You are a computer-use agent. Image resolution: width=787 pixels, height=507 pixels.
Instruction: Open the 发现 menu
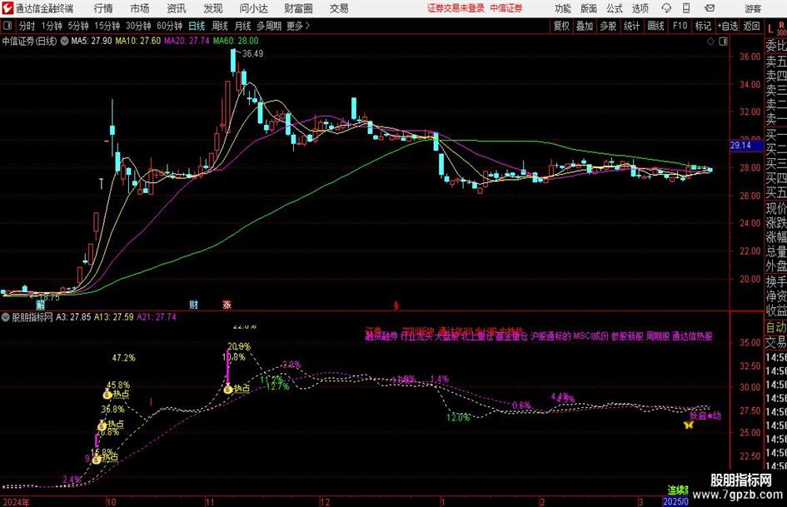pos(213,8)
